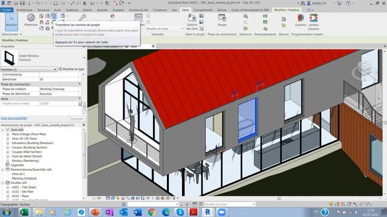Open Aide des propriétés link

pos(14,118)
